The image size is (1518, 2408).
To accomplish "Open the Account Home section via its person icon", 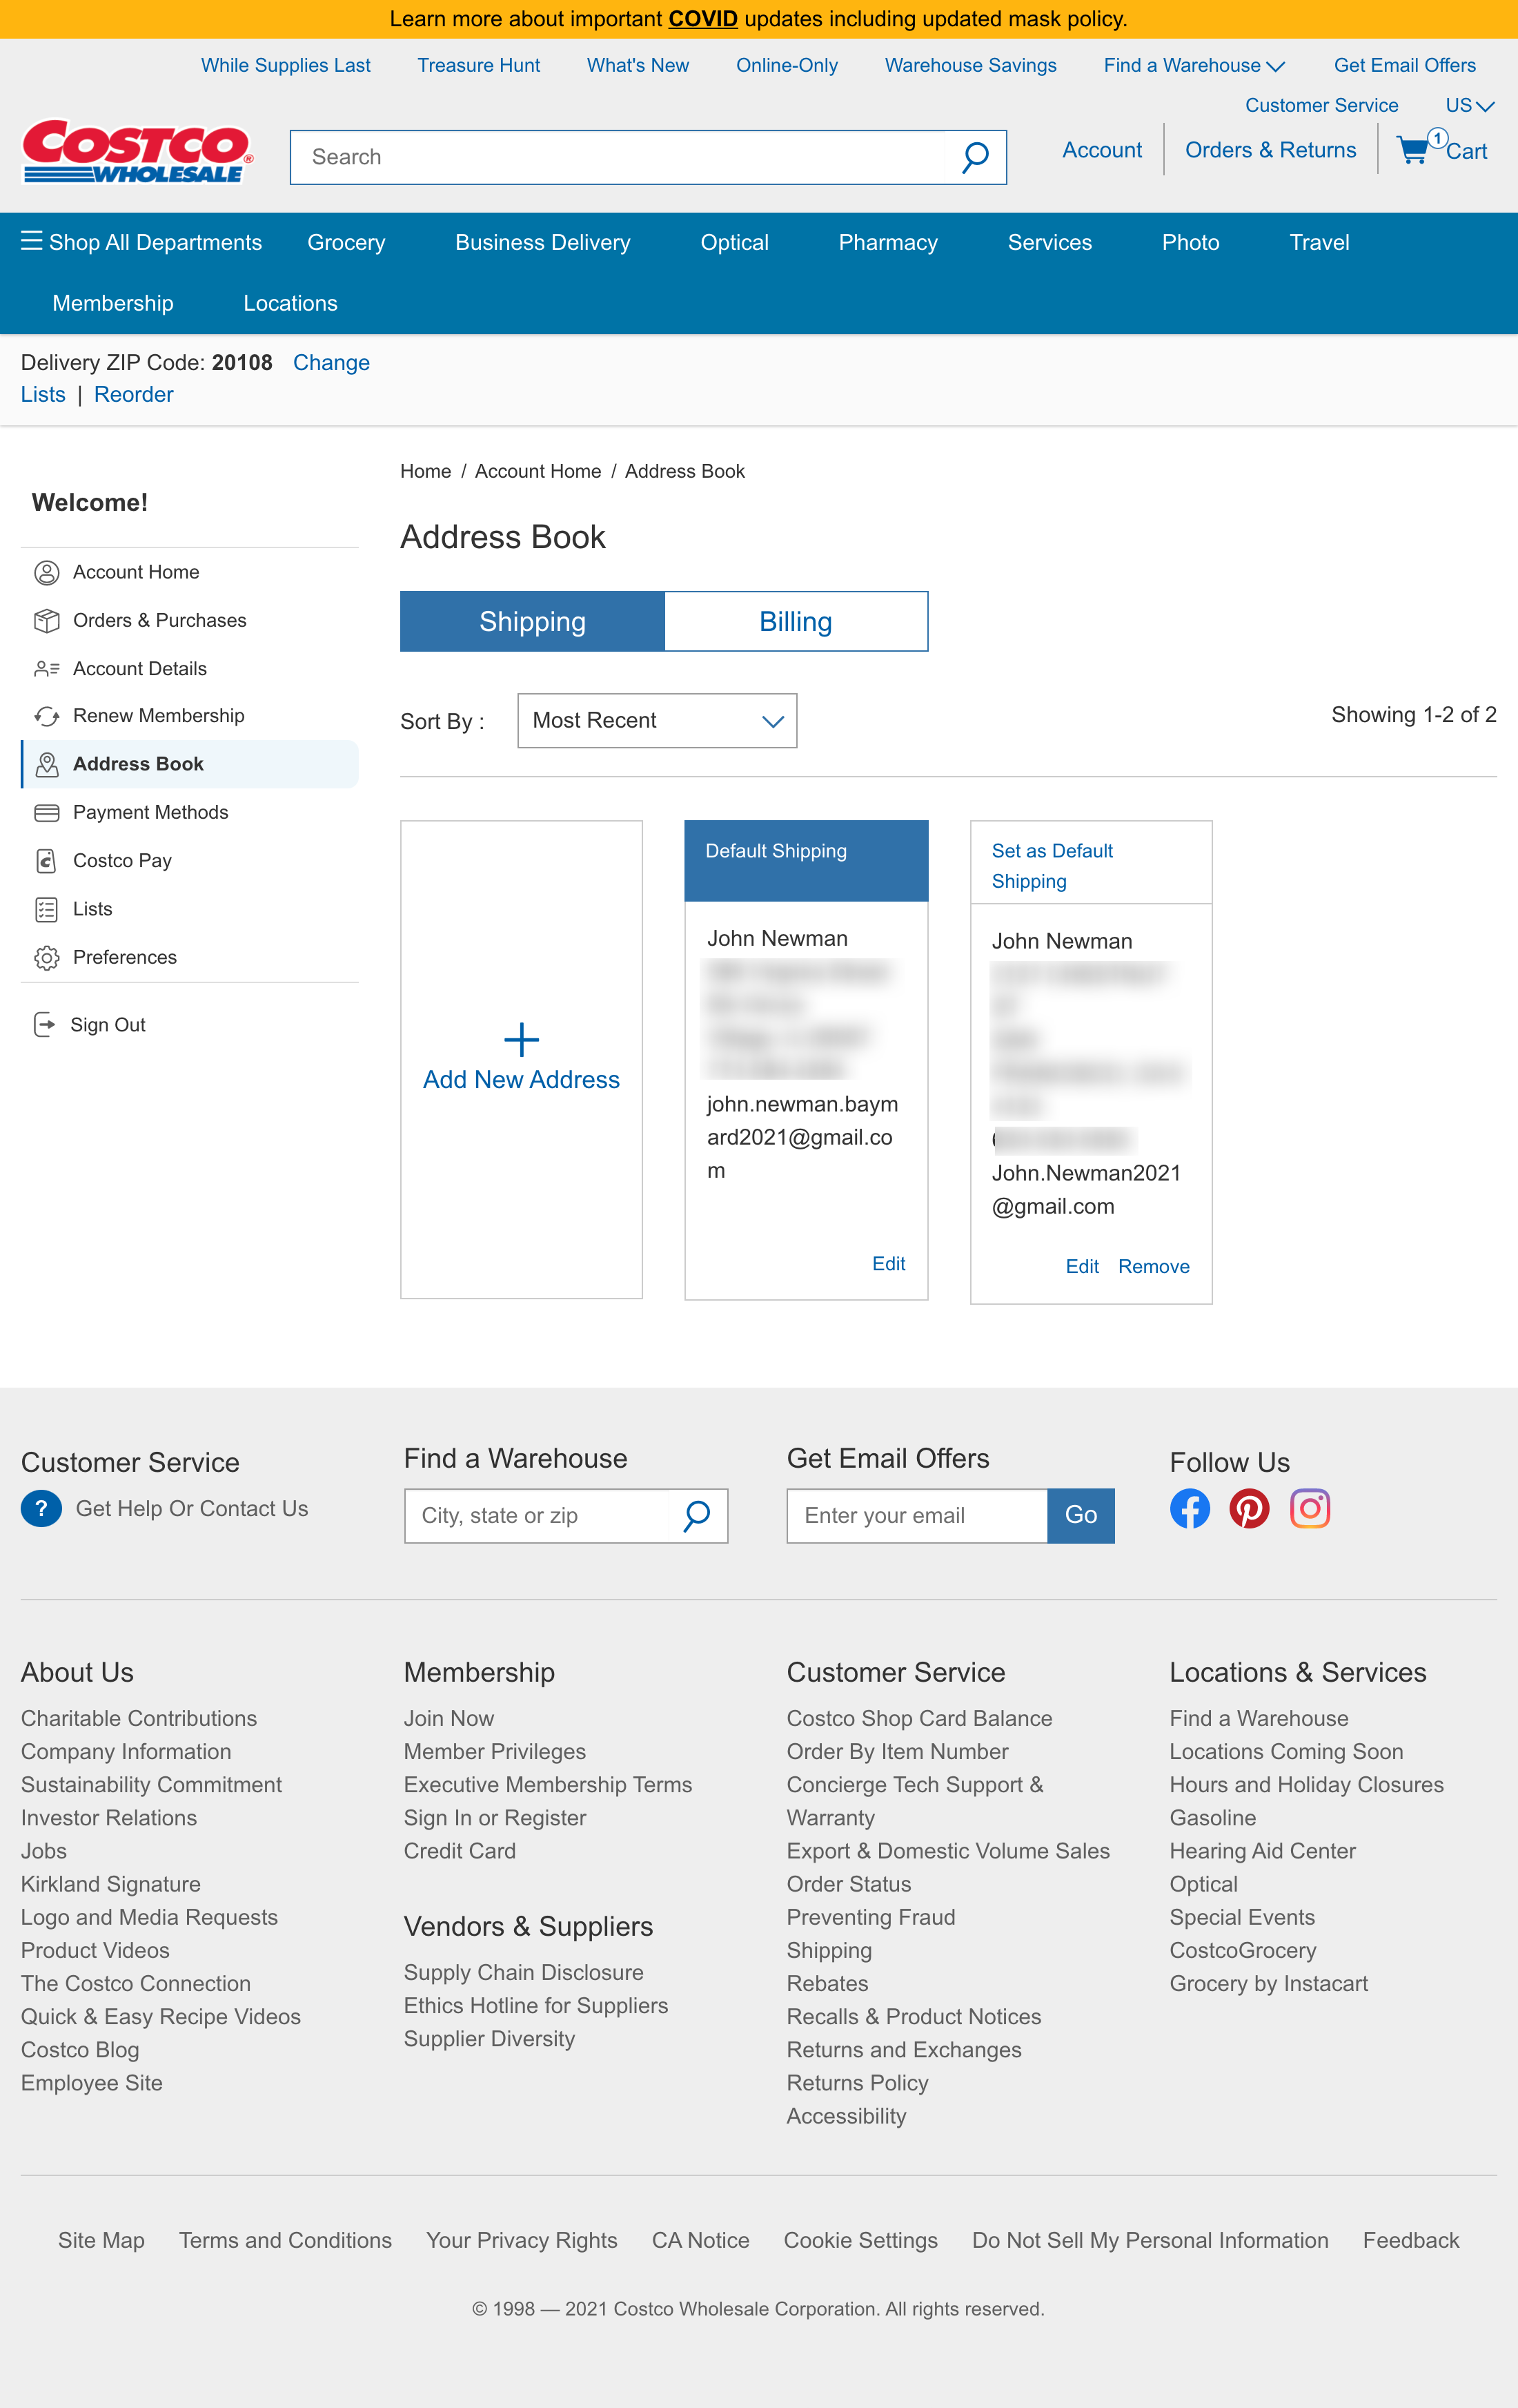I will coord(47,572).
